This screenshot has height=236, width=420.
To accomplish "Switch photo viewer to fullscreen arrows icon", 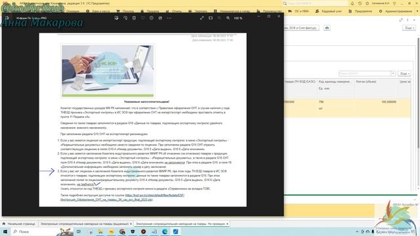I will pyautogui.click(x=202, y=18).
